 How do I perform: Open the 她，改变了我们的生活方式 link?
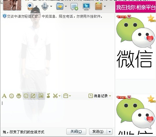point(23,132)
